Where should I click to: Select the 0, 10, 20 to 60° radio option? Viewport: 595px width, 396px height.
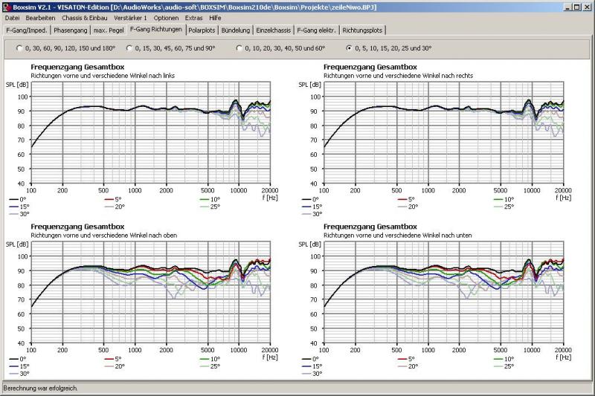(x=281, y=48)
